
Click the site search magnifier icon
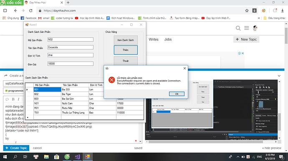click(x=238, y=28)
